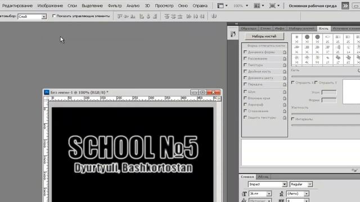360x202 pixels.
Task: Check the Текстура option
Action: (x=245, y=65)
